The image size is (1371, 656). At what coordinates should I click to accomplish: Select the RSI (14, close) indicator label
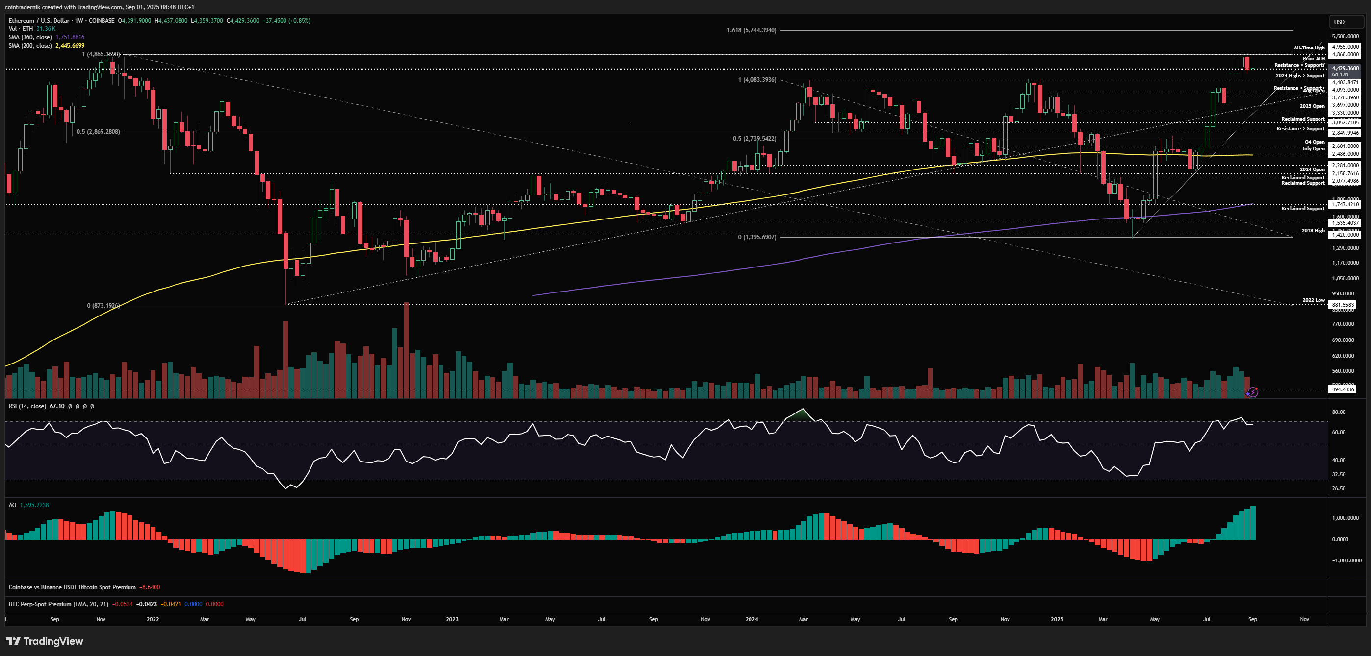[x=27, y=406]
